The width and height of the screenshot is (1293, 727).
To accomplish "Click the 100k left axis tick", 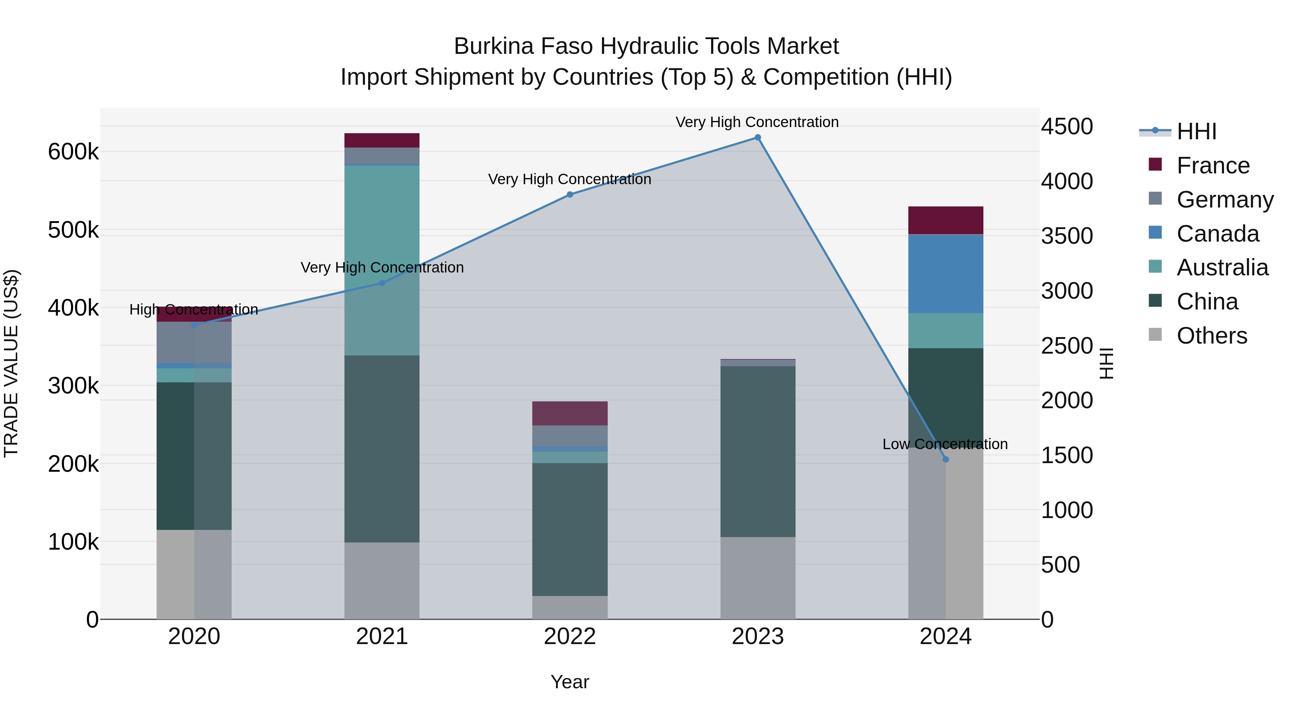I will click(x=73, y=542).
